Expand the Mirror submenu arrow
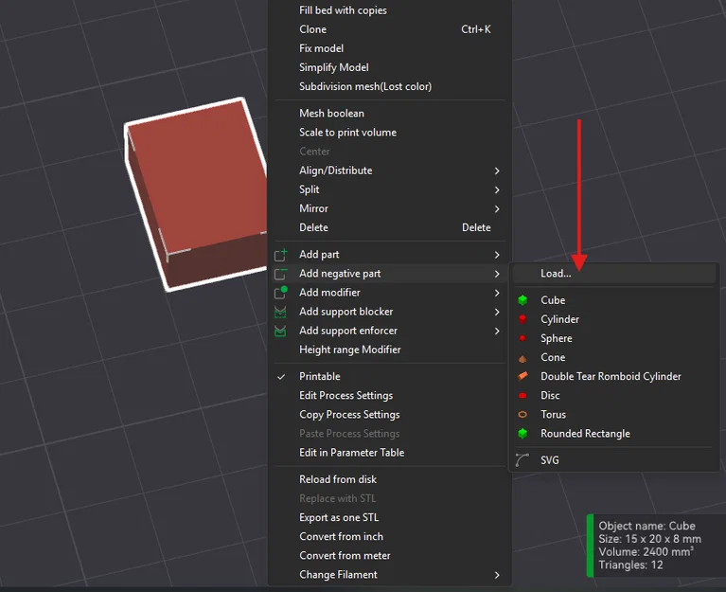 (497, 209)
